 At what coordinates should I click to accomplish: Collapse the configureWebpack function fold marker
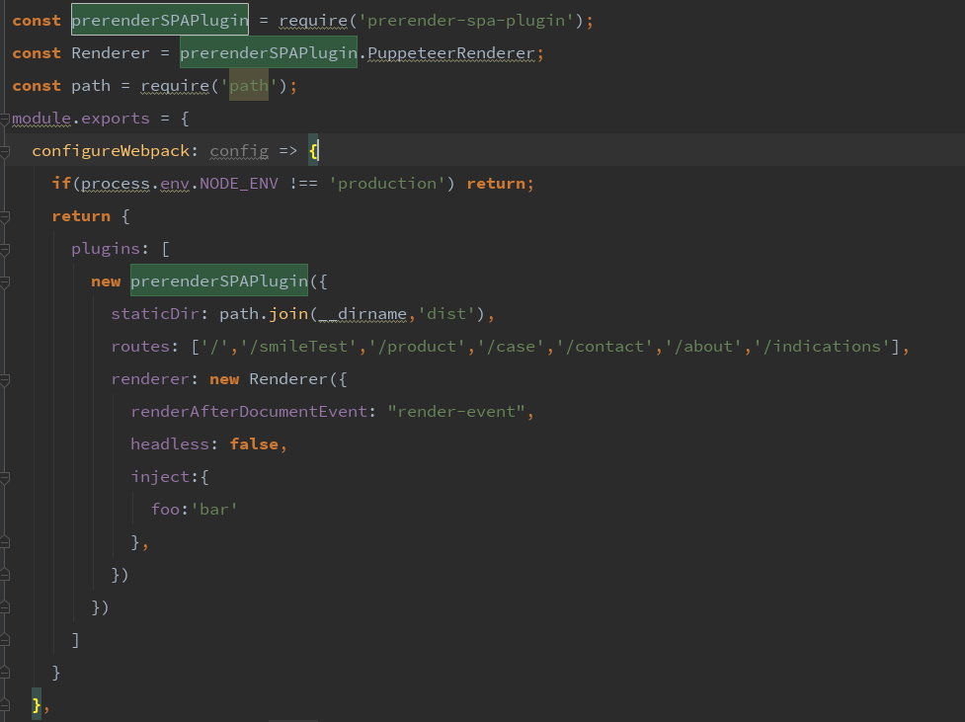click(4, 151)
